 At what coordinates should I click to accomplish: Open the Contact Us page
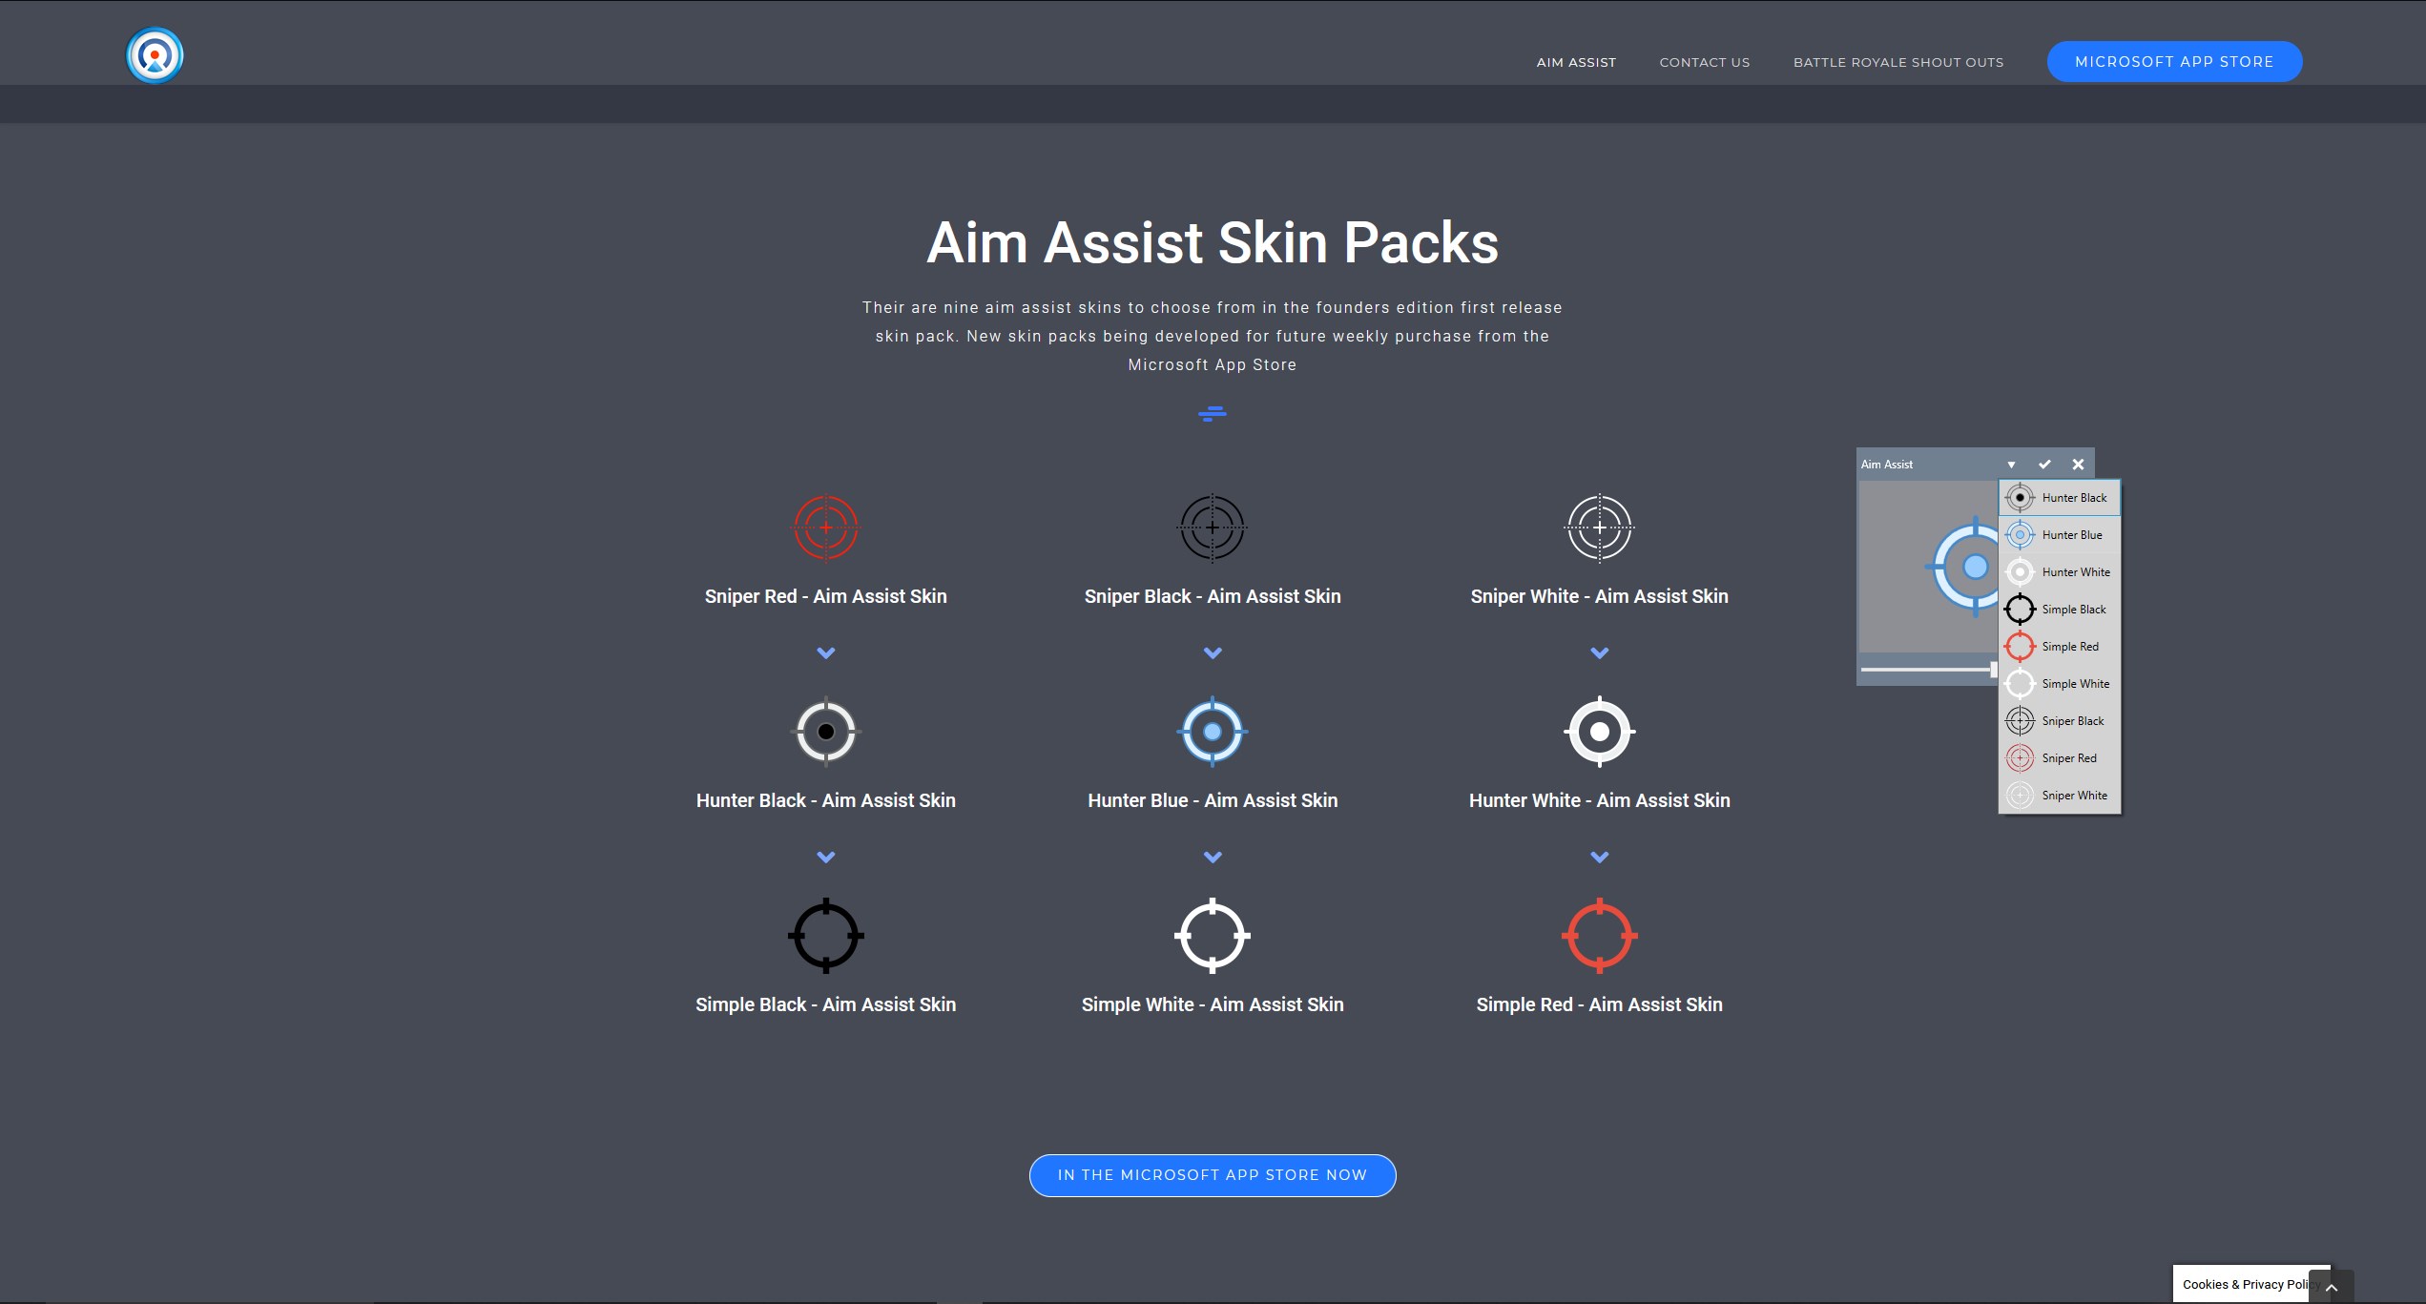[x=1704, y=62]
